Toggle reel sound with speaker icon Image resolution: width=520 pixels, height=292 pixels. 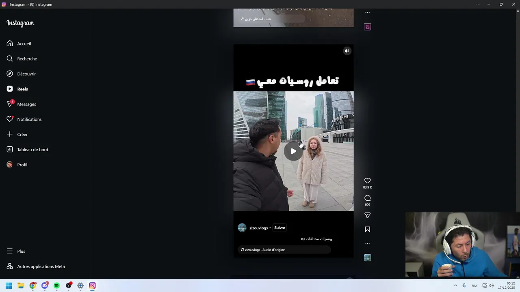[x=347, y=51]
